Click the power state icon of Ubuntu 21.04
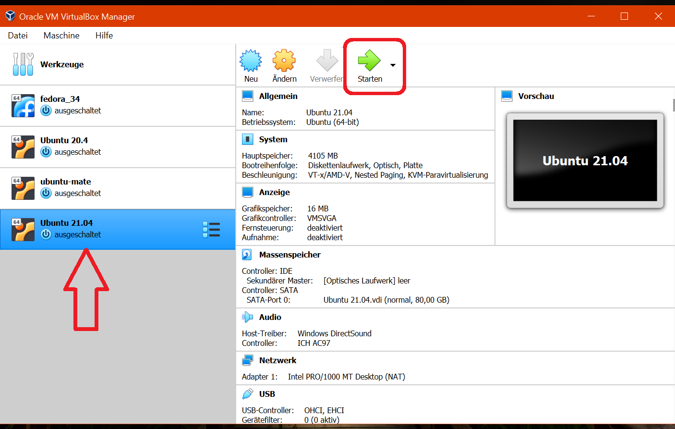Screen dimensions: 675x429 (46, 234)
